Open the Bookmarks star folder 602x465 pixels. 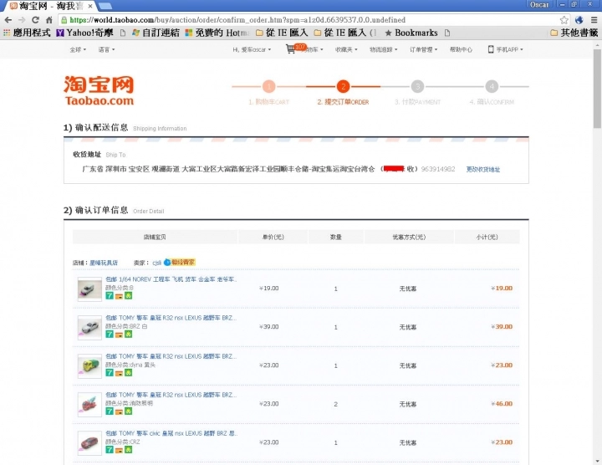pos(411,33)
